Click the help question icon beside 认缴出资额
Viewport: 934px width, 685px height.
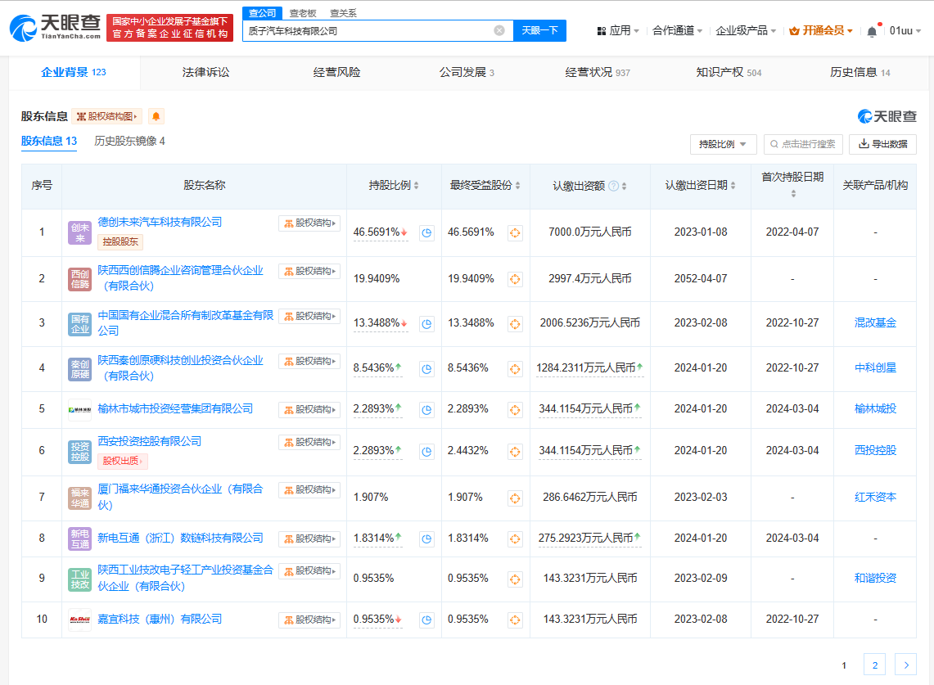coord(613,186)
